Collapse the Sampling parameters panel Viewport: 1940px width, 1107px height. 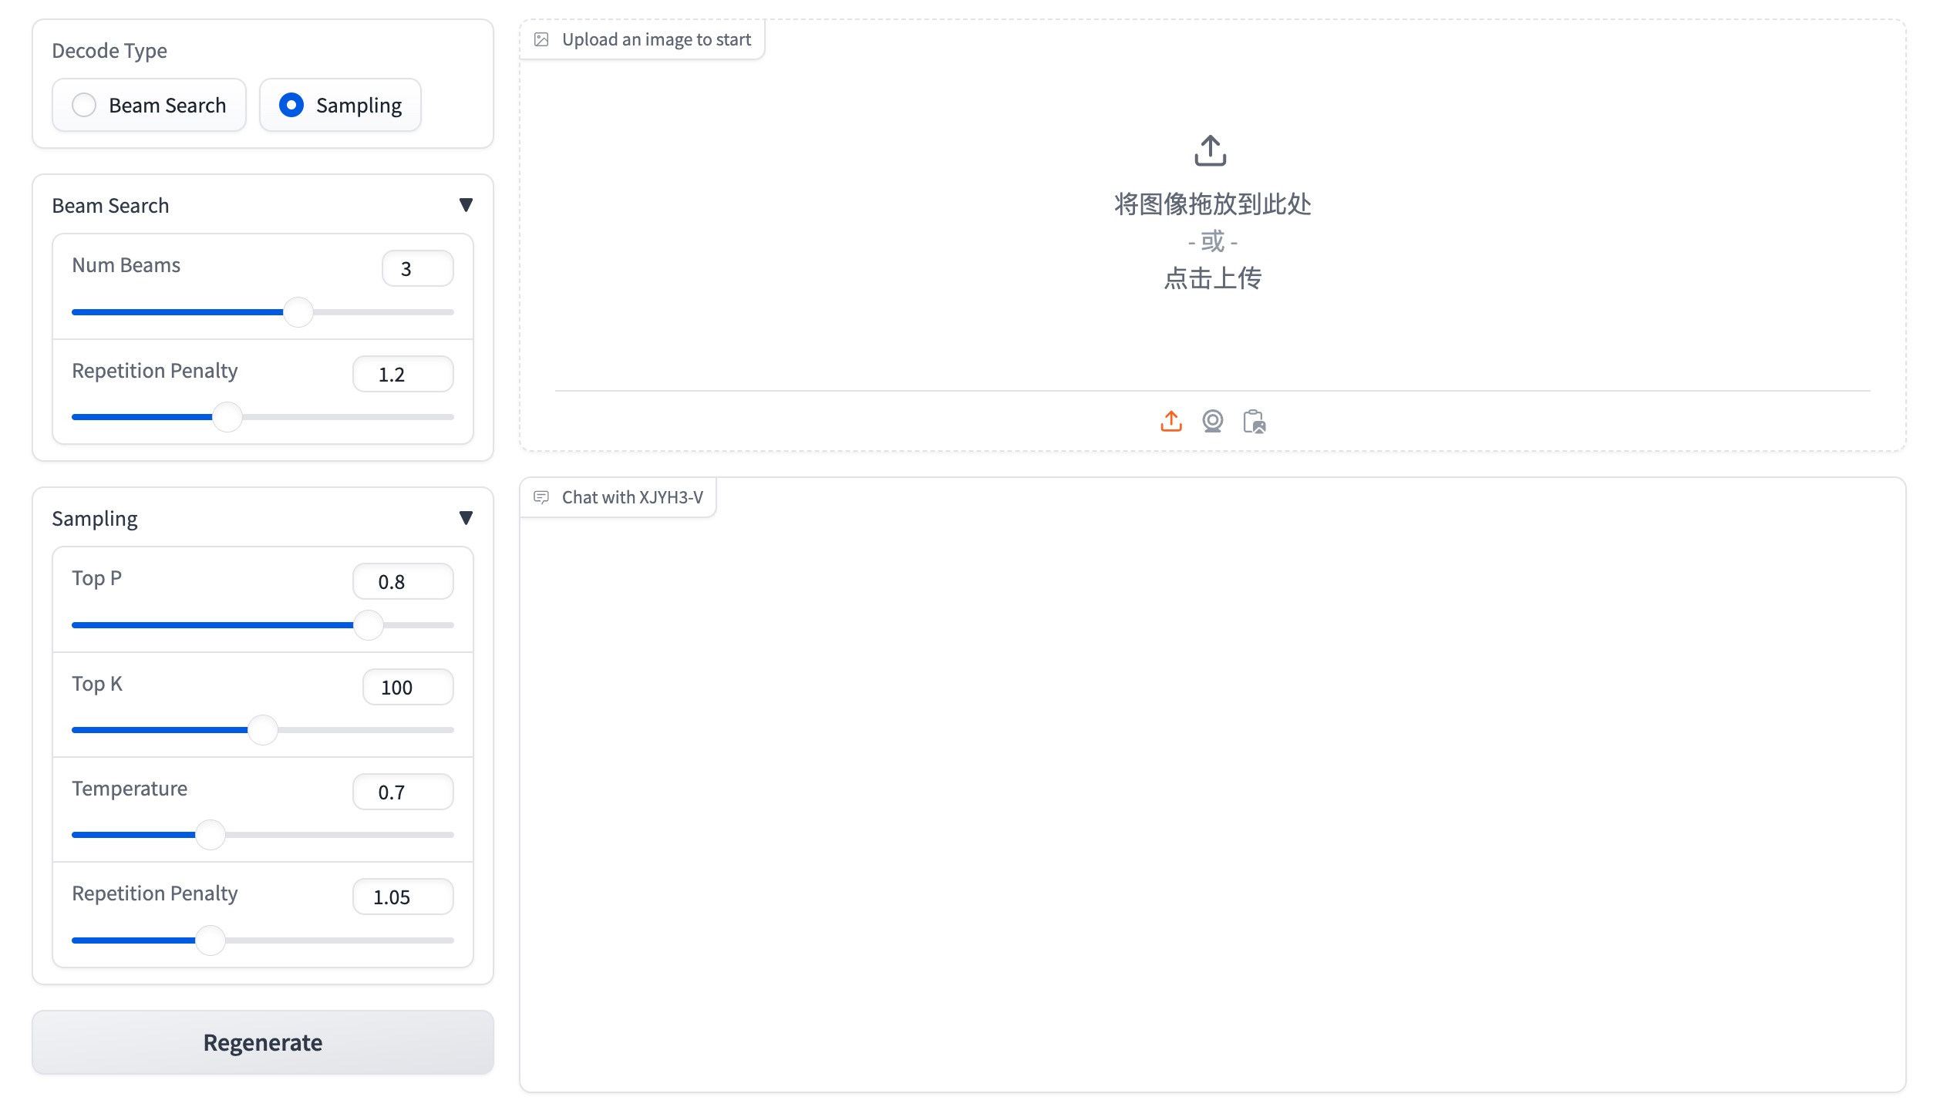coord(466,517)
